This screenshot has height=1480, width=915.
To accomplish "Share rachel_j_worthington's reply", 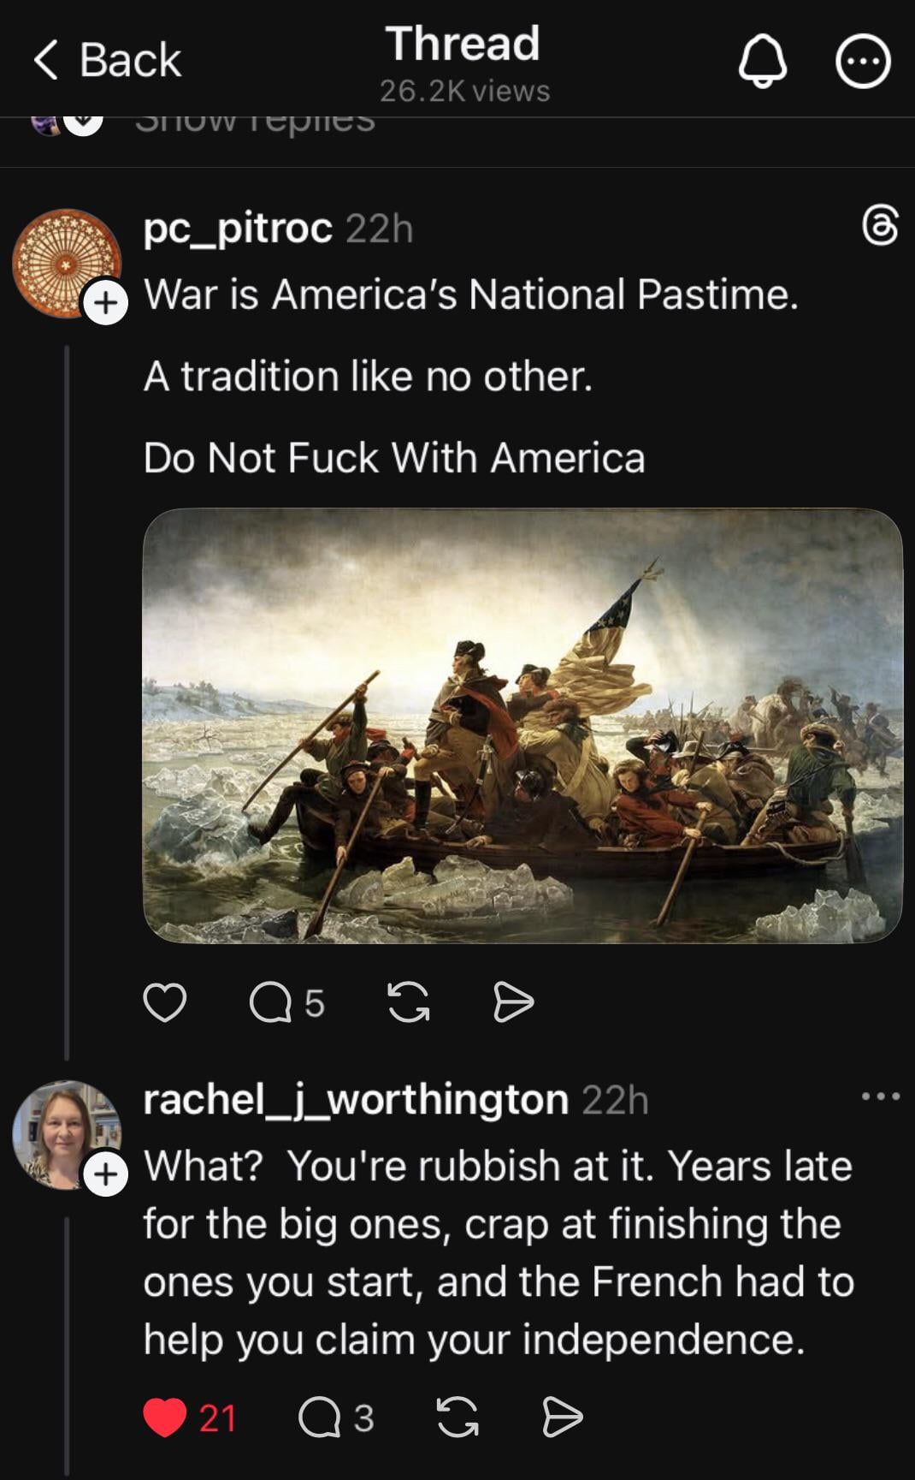I will click(563, 1418).
